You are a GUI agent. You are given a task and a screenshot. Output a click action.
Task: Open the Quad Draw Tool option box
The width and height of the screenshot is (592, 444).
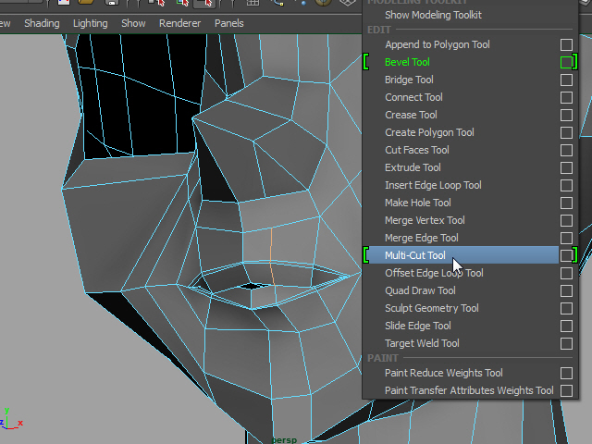click(566, 290)
